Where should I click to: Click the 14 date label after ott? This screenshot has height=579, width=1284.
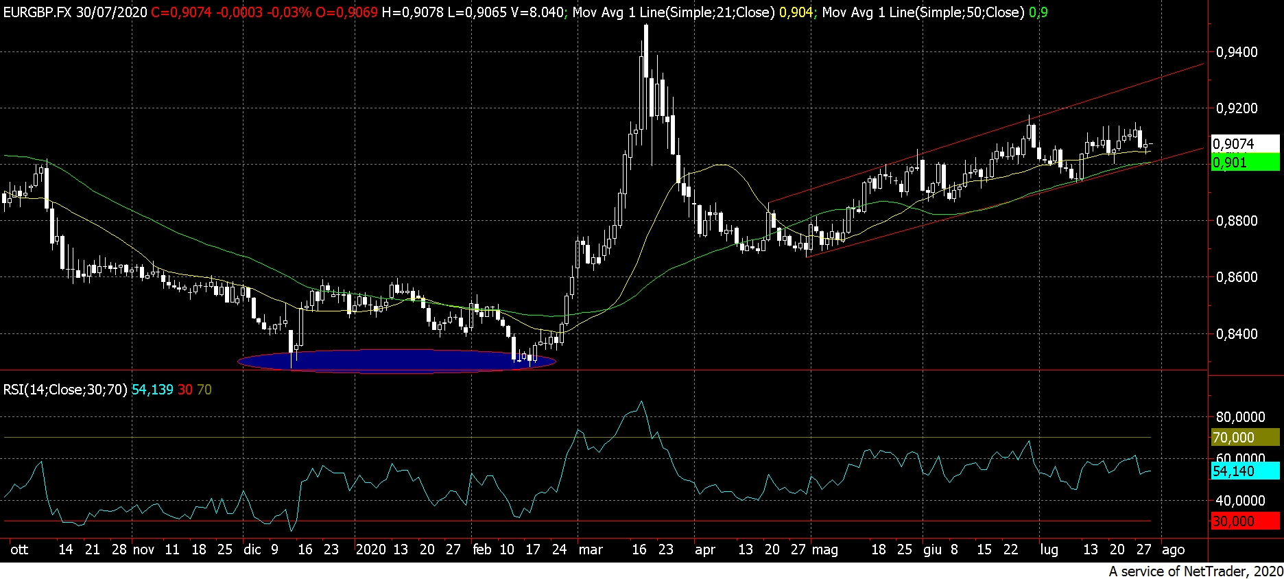click(x=66, y=550)
